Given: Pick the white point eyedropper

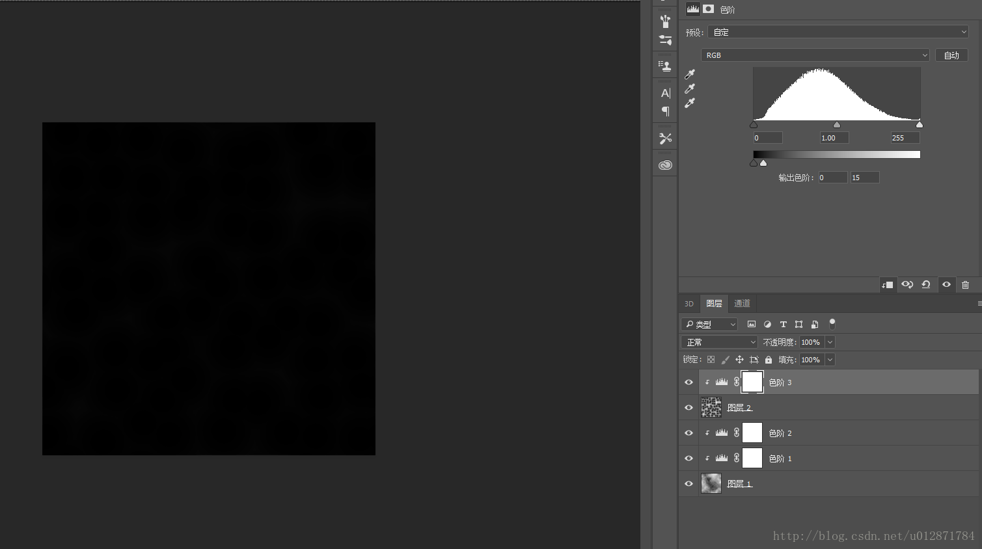Looking at the screenshot, I should [x=690, y=103].
